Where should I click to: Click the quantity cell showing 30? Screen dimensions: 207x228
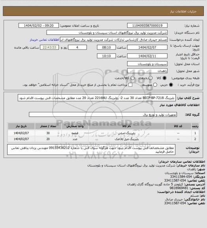[x=48, y=133]
